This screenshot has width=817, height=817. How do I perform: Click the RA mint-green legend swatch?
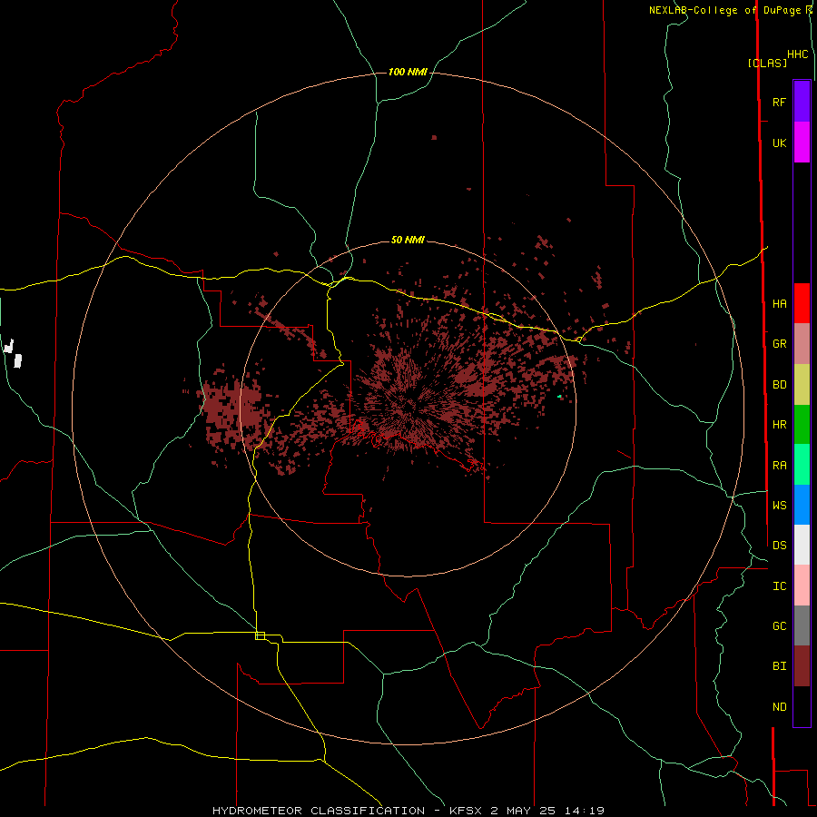802,465
